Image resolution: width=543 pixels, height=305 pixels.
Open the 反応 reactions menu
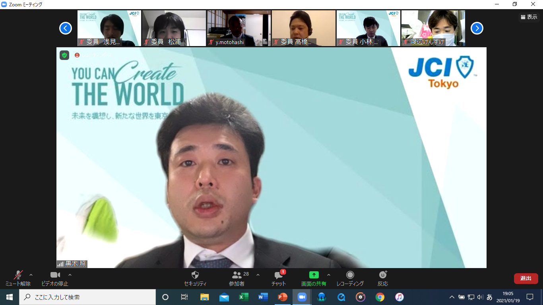pos(383,275)
